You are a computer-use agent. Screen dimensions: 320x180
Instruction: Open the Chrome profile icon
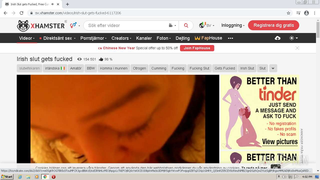[x=306, y=13]
